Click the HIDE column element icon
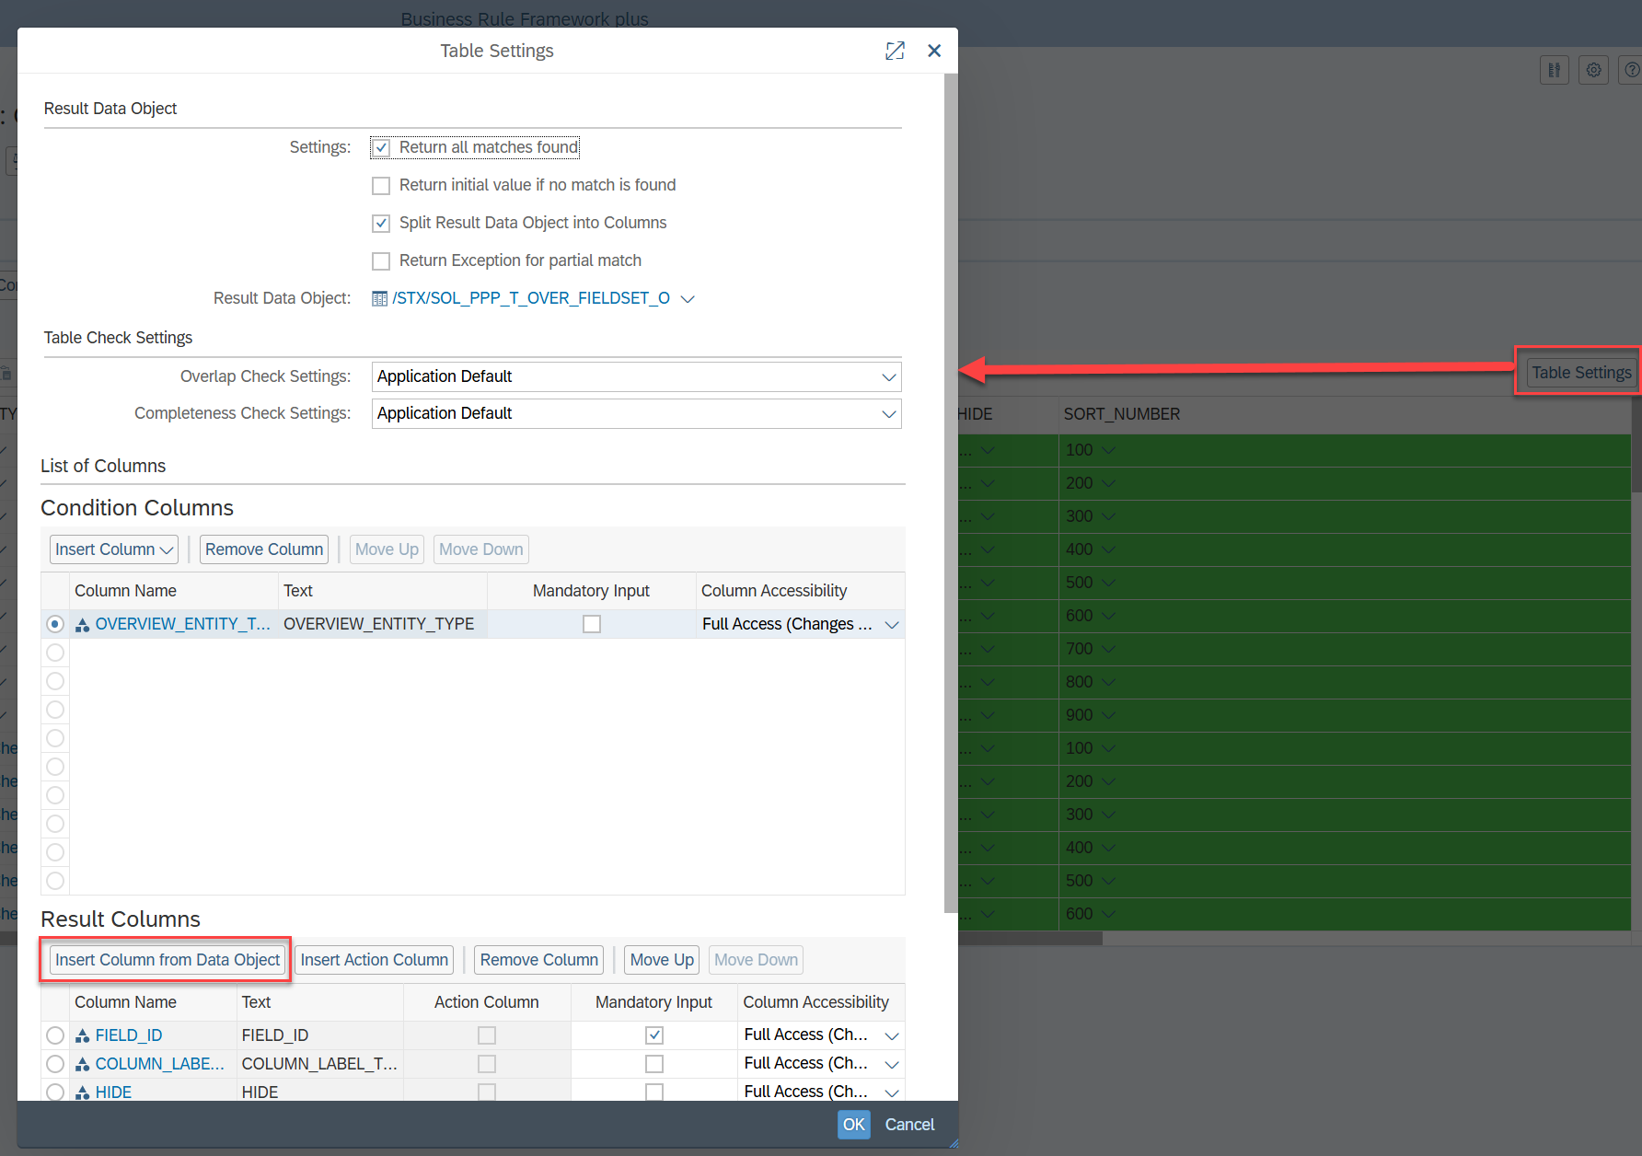This screenshot has width=1642, height=1156. click(x=83, y=1092)
